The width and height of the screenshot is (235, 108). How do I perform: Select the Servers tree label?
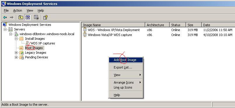click(20, 29)
